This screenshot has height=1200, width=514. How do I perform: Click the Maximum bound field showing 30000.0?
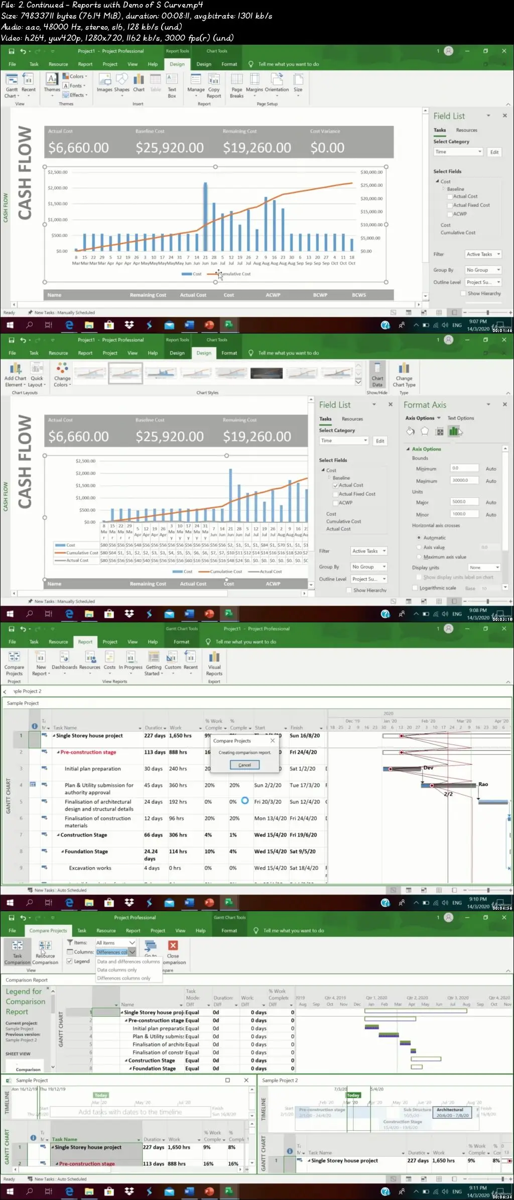pyautogui.click(x=464, y=480)
